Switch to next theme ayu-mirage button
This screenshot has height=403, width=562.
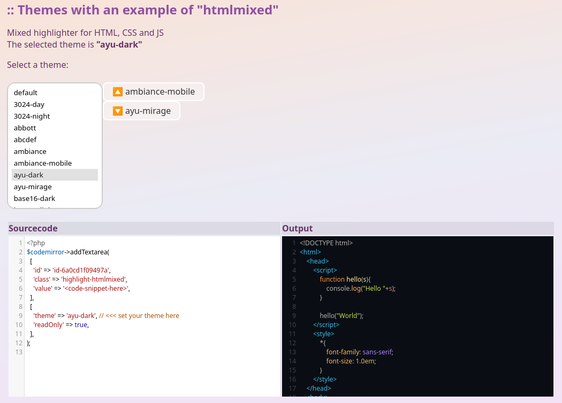coord(142,111)
